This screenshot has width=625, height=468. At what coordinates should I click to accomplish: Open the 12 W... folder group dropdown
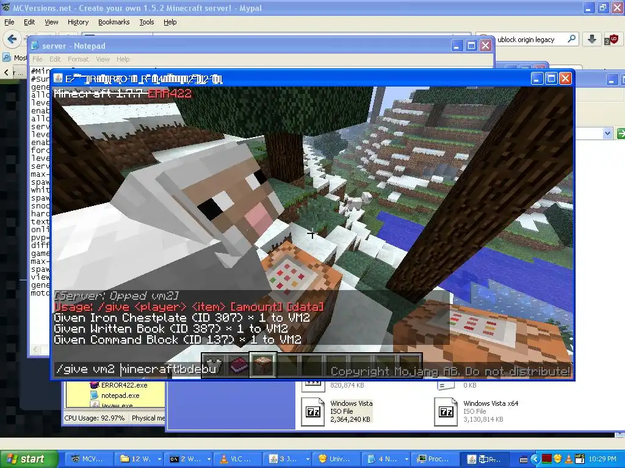159,459
